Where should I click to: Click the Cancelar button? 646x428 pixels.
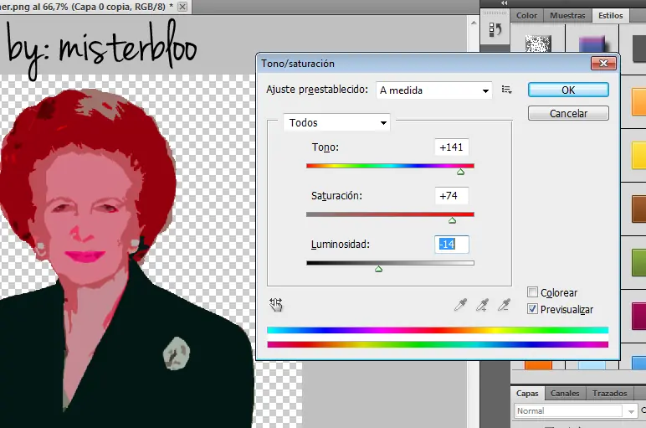pos(568,113)
